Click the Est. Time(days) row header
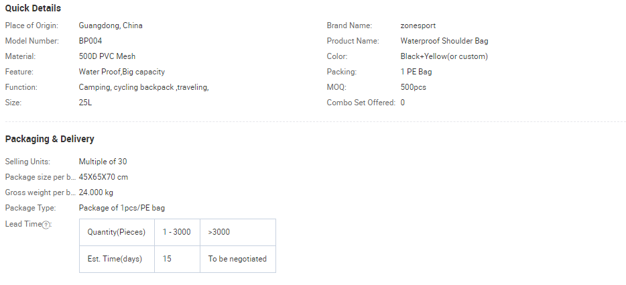Viewport: 626px width, 285px height. coord(117,259)
